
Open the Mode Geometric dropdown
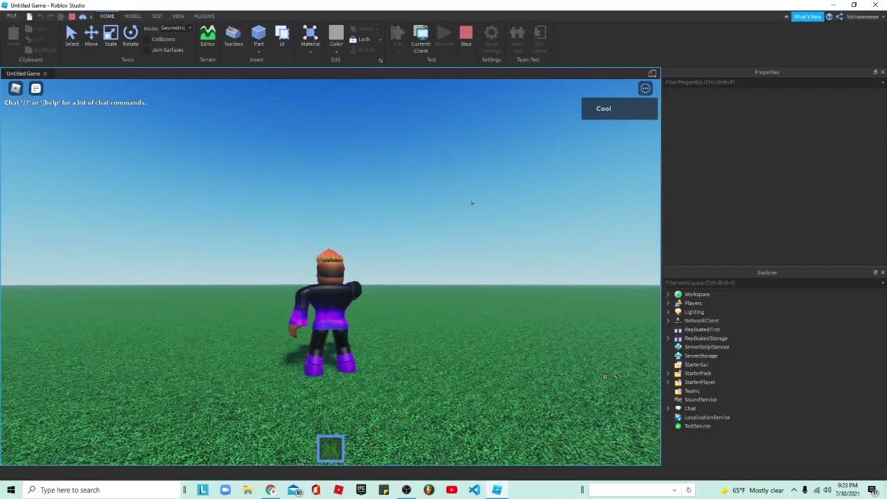(x=176, y=28)
